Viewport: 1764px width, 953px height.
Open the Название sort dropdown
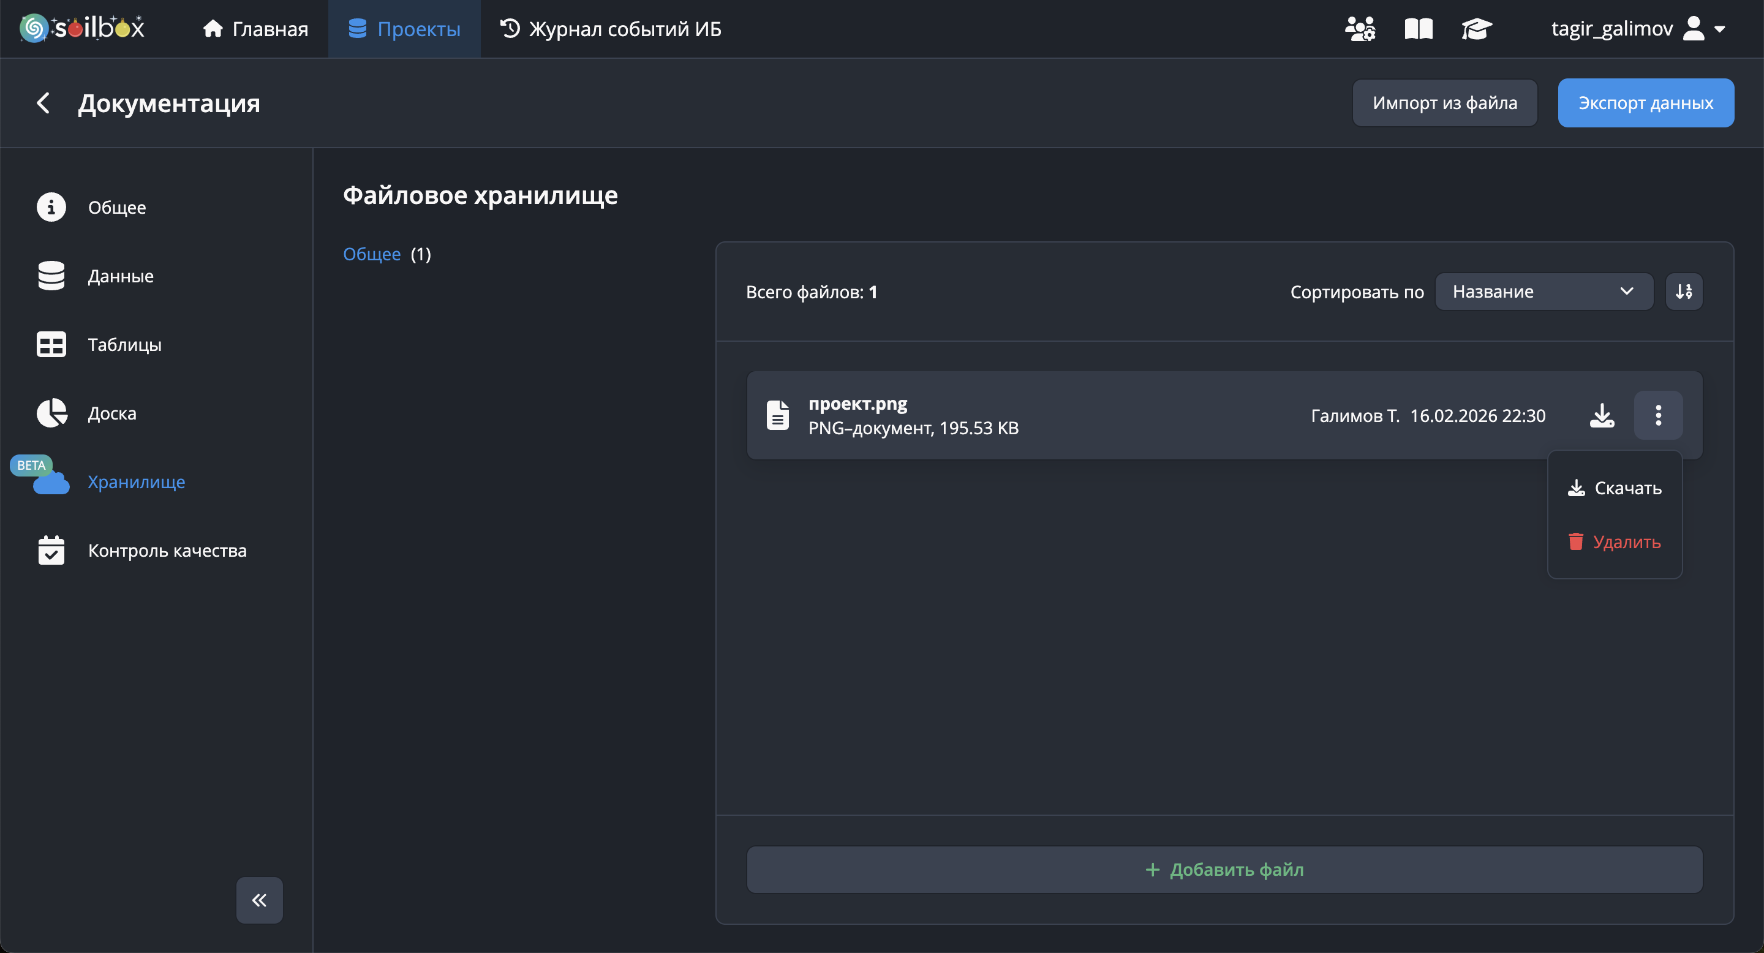point(1543,292)
